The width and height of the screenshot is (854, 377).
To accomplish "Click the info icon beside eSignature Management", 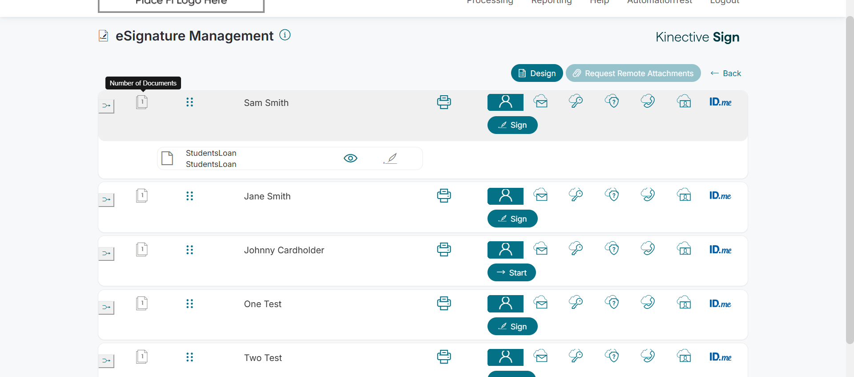I will [x=285, y=35].
